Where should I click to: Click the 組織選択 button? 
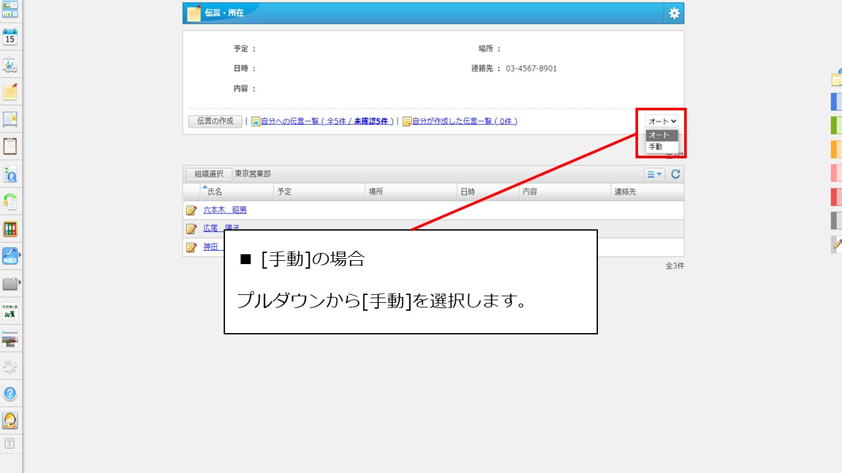(208, 173)
